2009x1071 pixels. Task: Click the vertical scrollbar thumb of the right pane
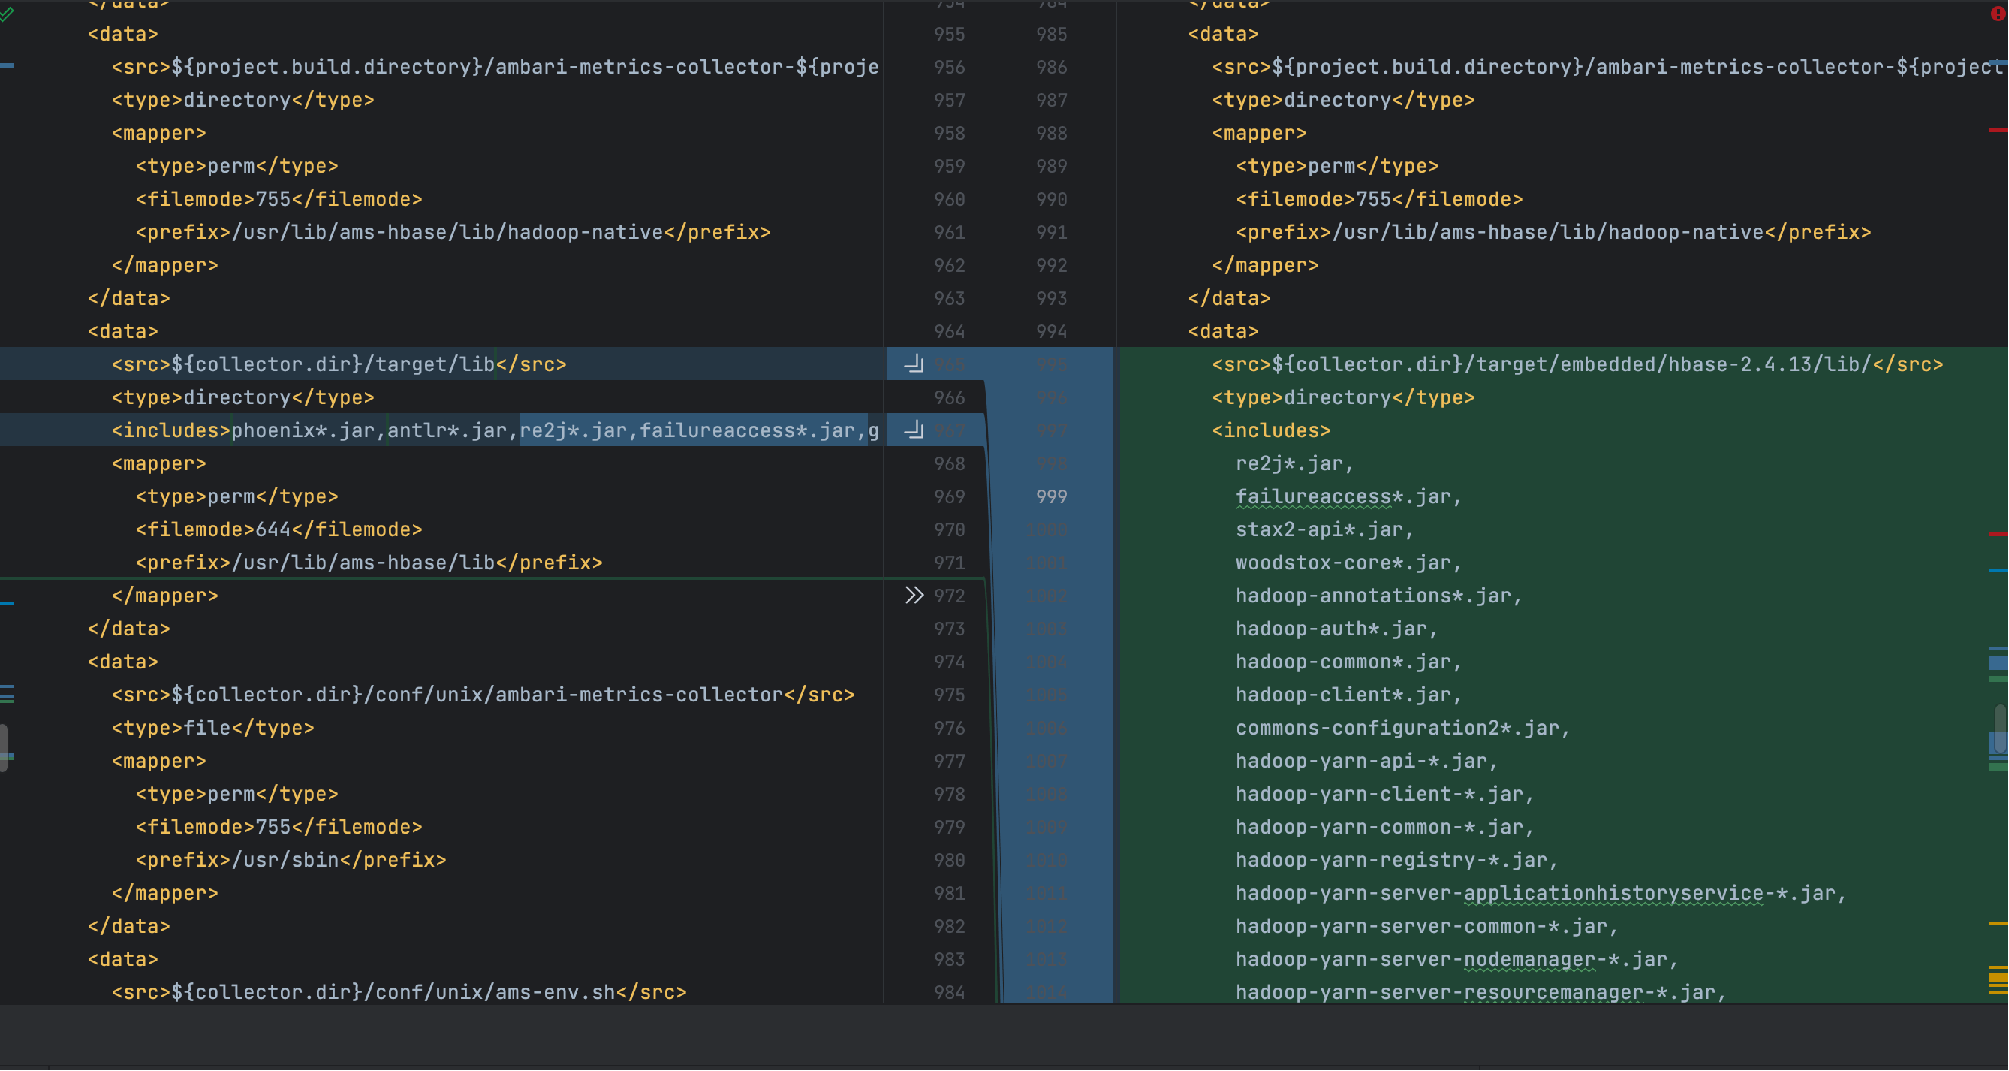click(2001, 729)
